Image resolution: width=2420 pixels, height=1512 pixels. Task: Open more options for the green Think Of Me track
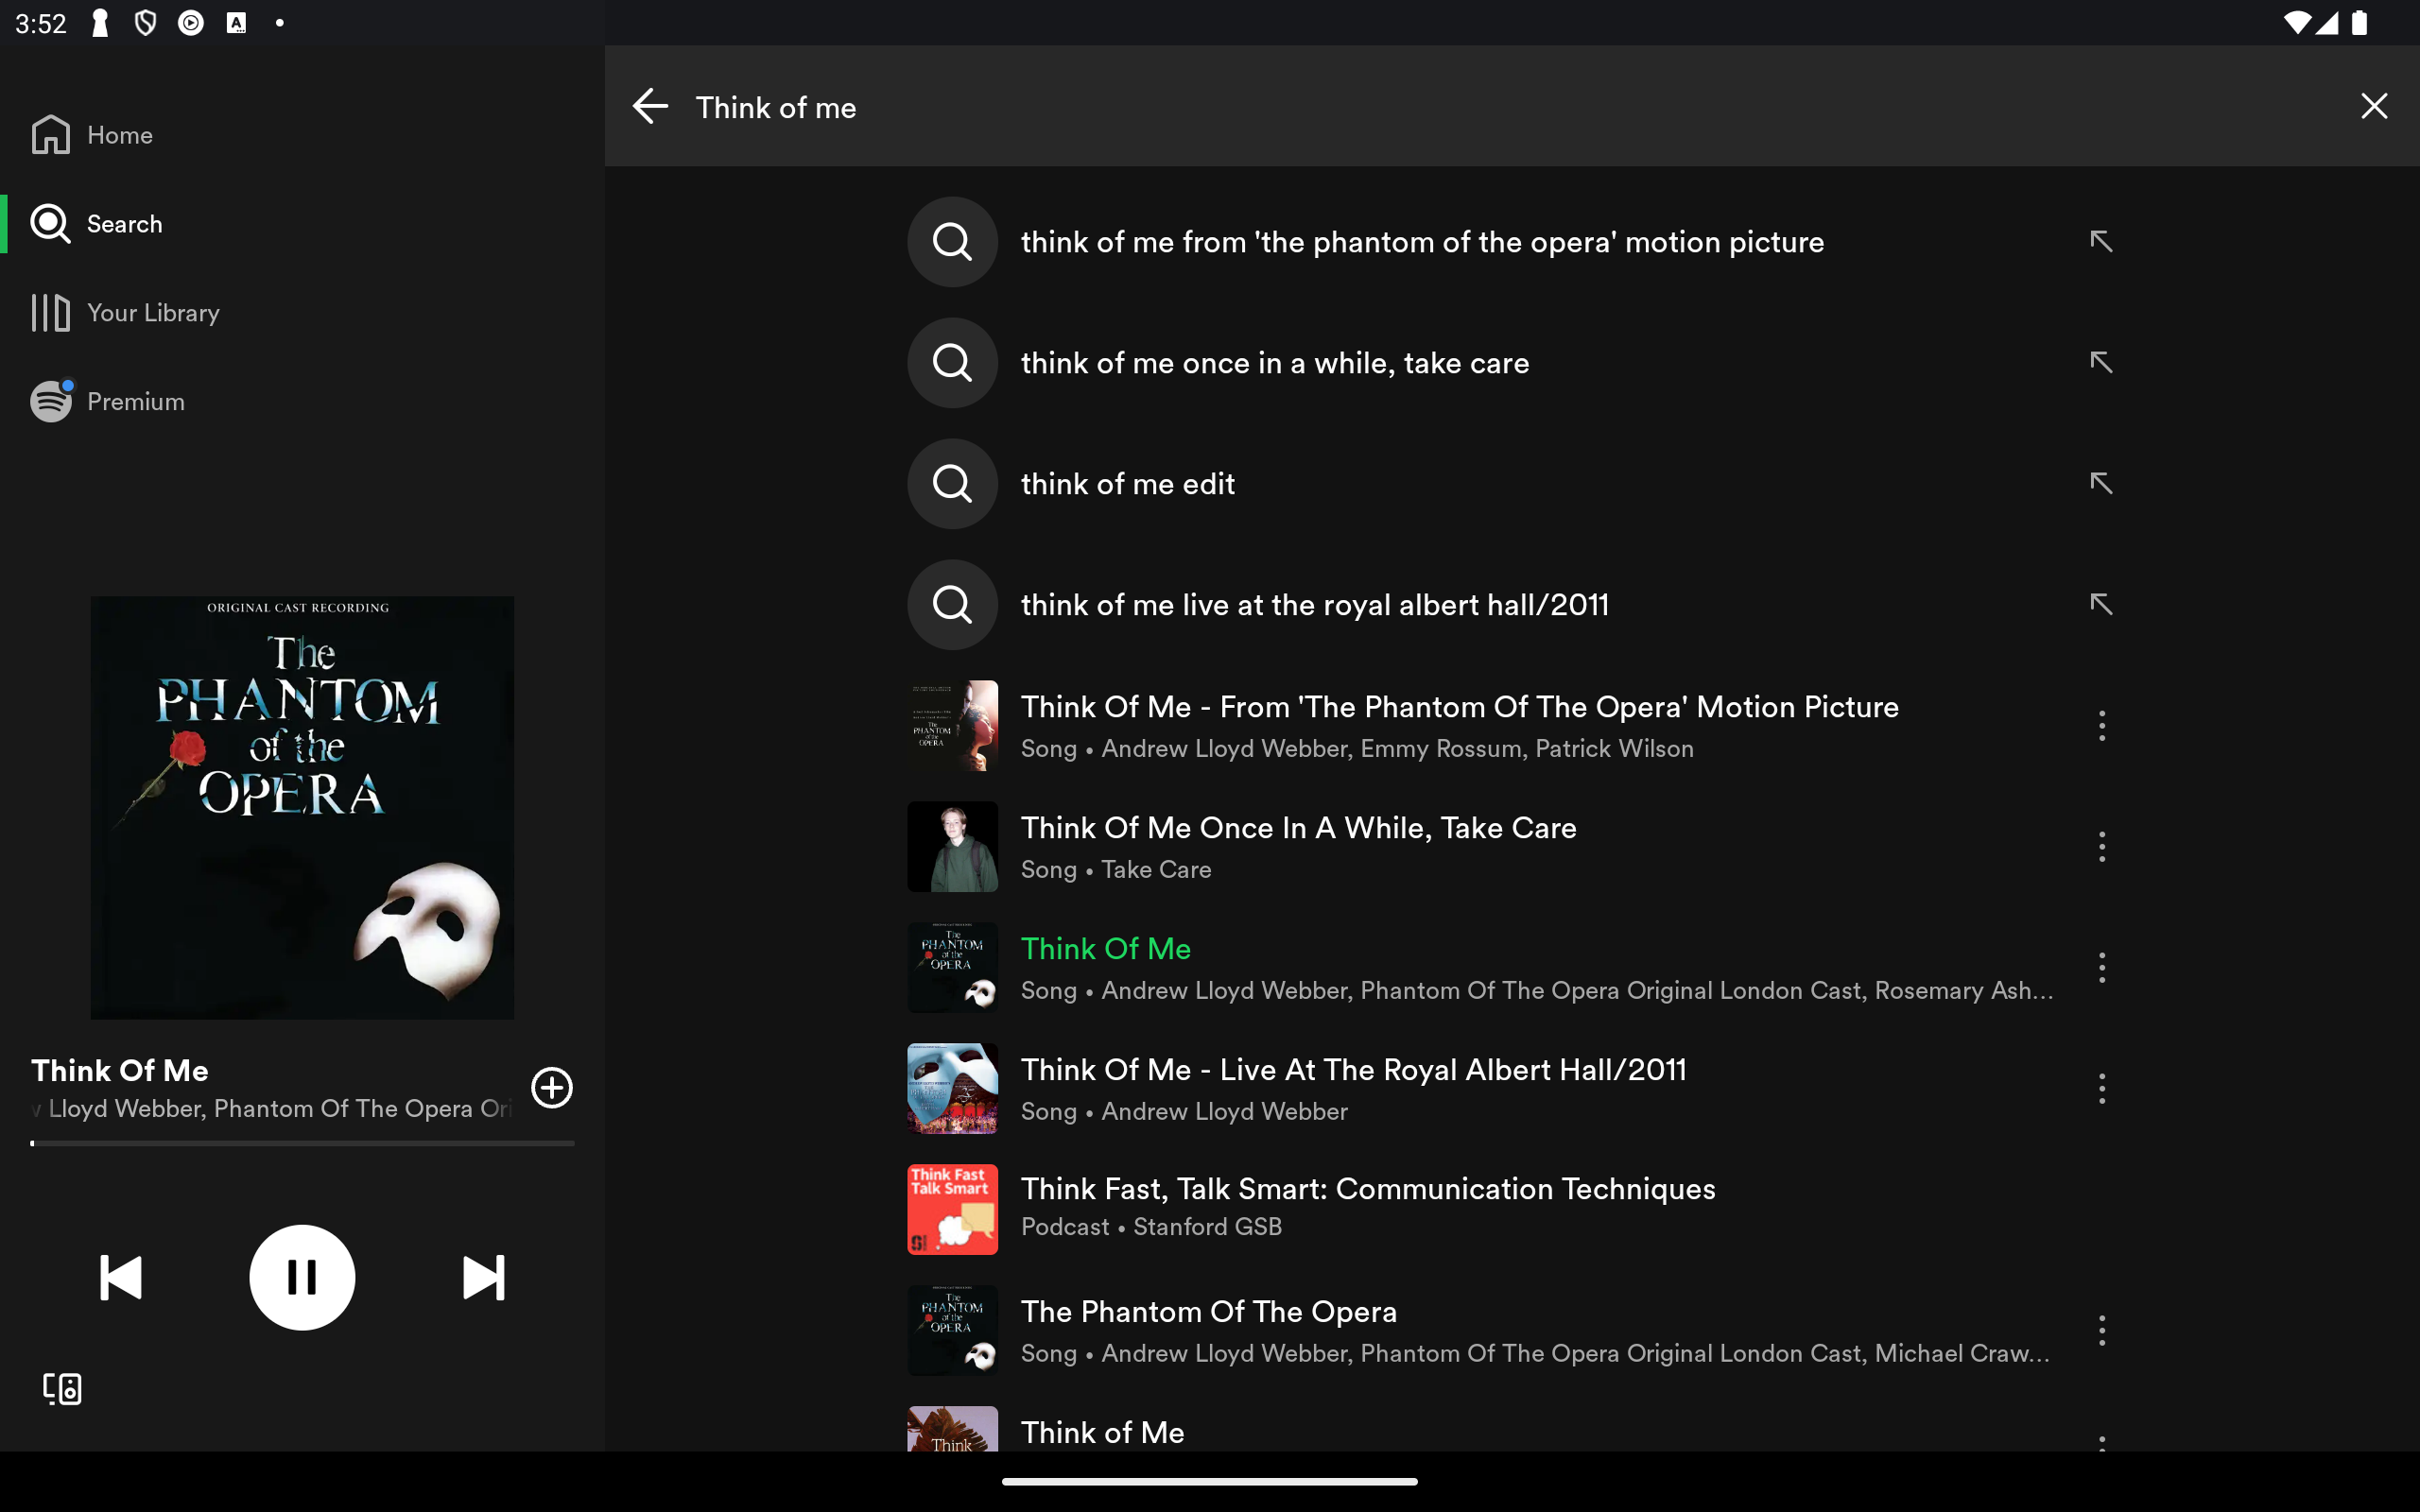pos(2101,968)
